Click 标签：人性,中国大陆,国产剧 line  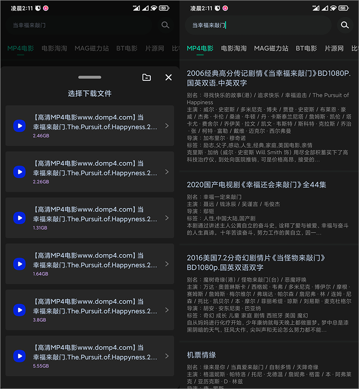(x=221, y=219)
